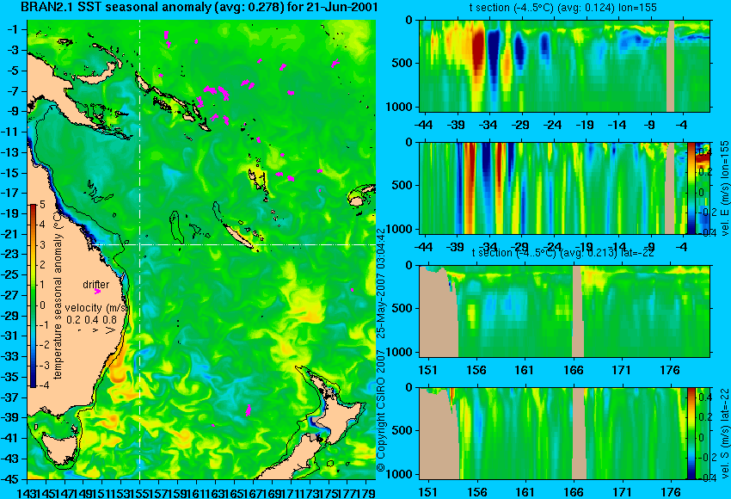The height and width of the screenshot is (499, 731).
Task: Click the '500' depth label of bottom section
Action: (x=402, y=430)
